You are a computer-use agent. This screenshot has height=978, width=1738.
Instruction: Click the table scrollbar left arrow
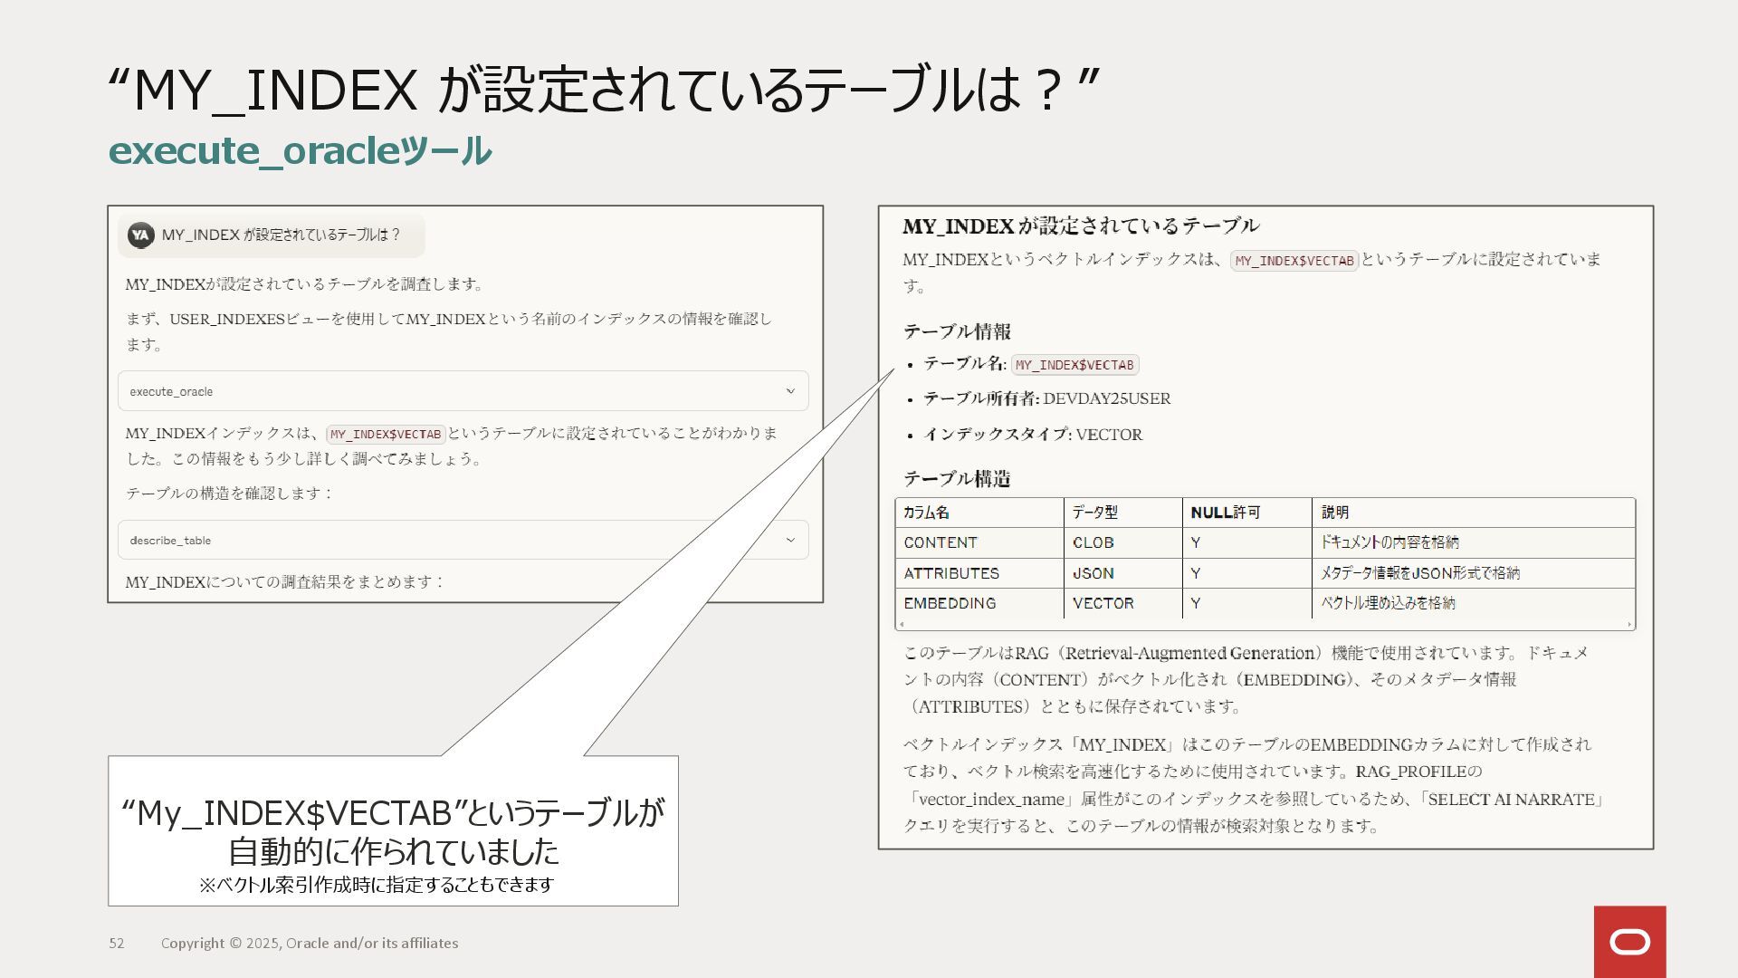pos(902,624)
